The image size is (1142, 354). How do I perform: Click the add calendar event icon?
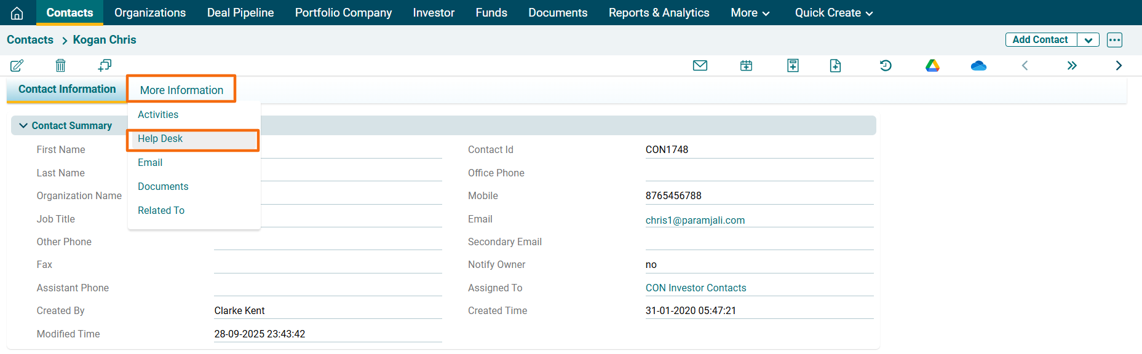pos(746,66)
